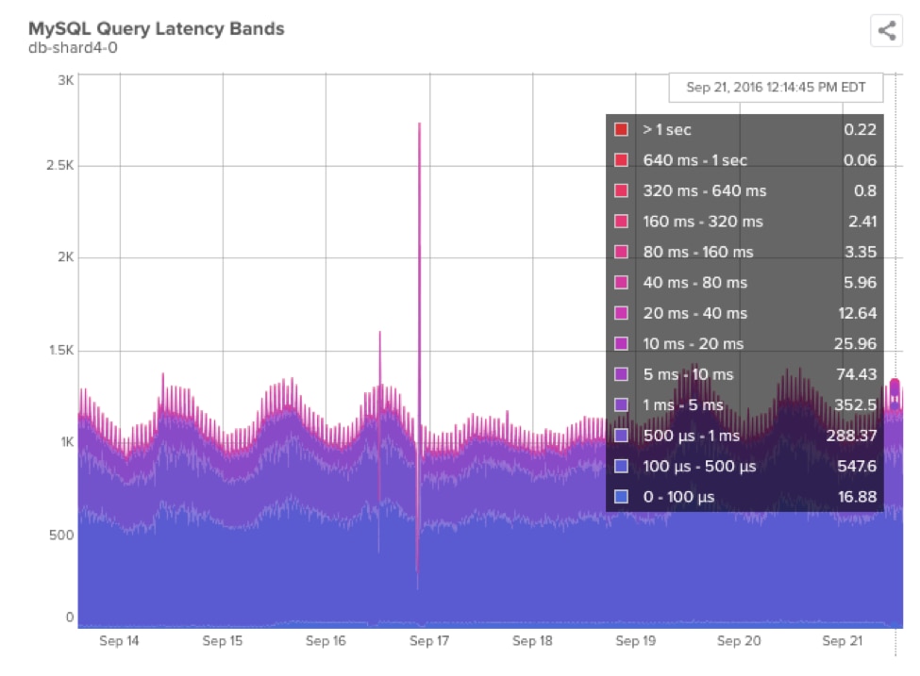Viewport: 920px width, 676px height.
Task: Click the '> 1 sec' legend label
Action: point(666,129)
